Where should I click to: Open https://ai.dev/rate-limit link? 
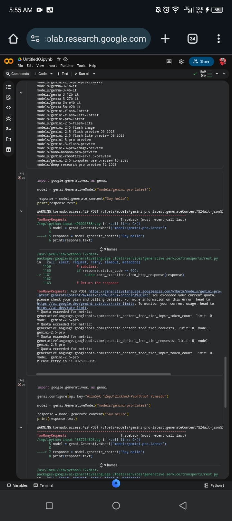click(x=62, y=308)
